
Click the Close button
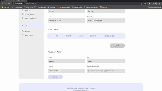(x=117, y=46)
